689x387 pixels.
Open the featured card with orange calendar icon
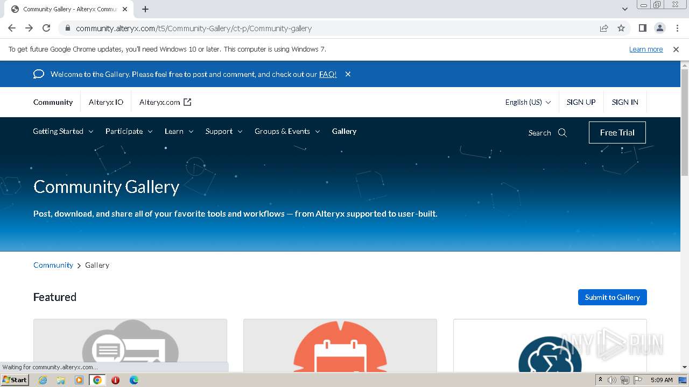pos(340,345)
